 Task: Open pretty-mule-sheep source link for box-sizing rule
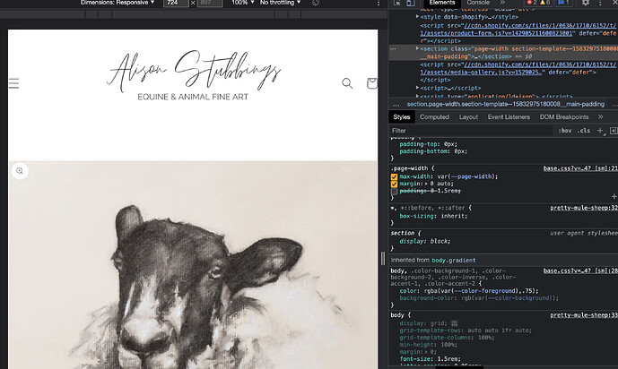click(x=584, y=208)
